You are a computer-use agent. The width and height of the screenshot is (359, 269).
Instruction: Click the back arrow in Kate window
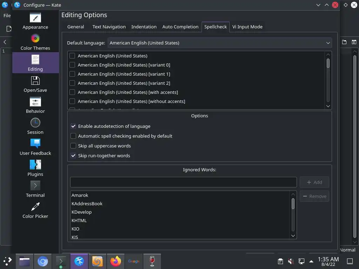click(x=5, y=42)
